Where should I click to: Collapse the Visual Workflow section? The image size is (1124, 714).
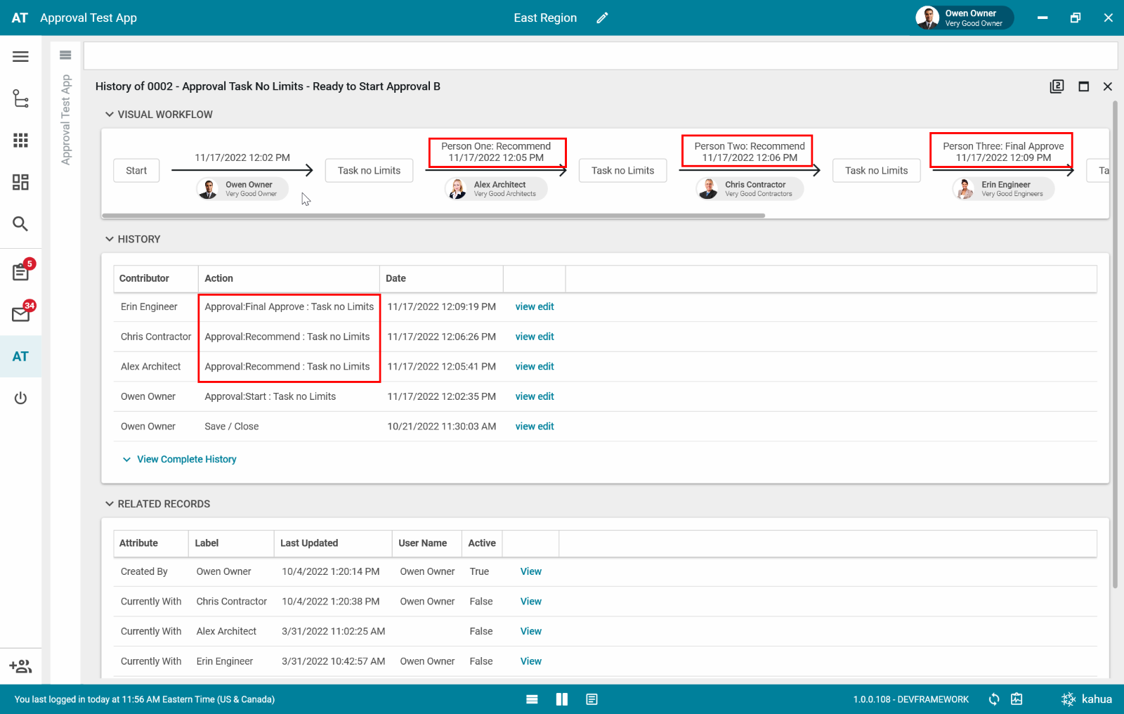click(110, 115)
